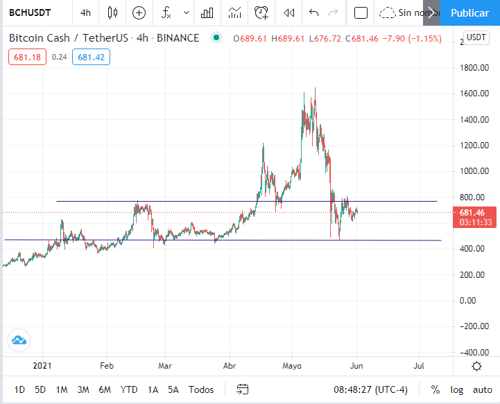500x404 pixels.
Task: Change the 4h interval selector
Action: (85, 12)
